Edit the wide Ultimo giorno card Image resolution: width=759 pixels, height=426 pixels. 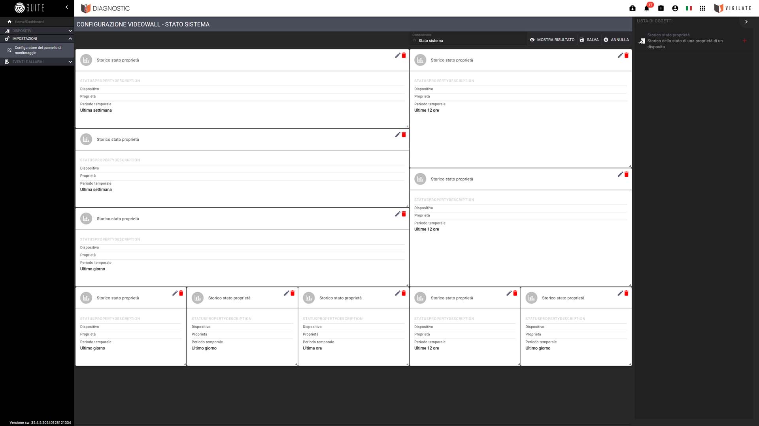398,214
